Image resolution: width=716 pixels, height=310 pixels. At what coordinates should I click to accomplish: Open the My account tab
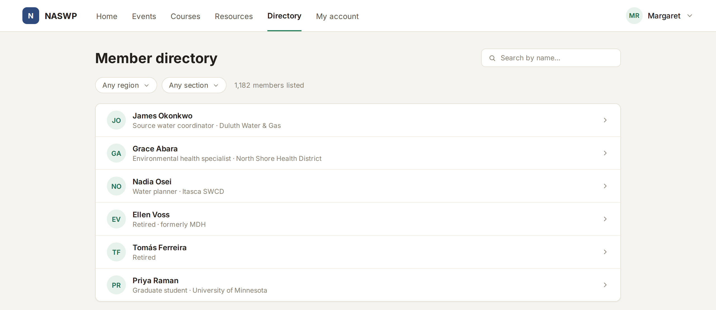tap(337, 16)
